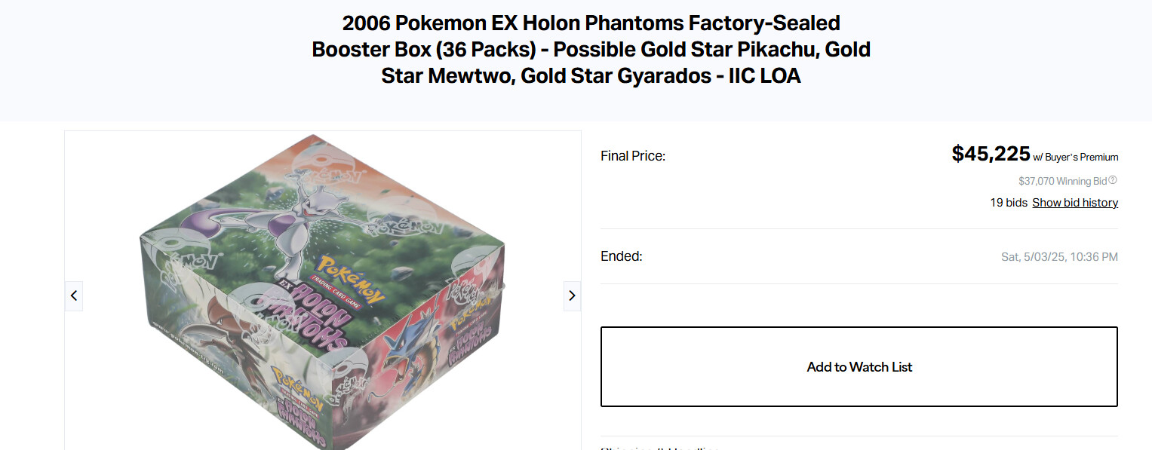Viewport: 1152px width, 450px height.
Task: Click the partially visible heading below Watch List
Action: tap(660, 448)
